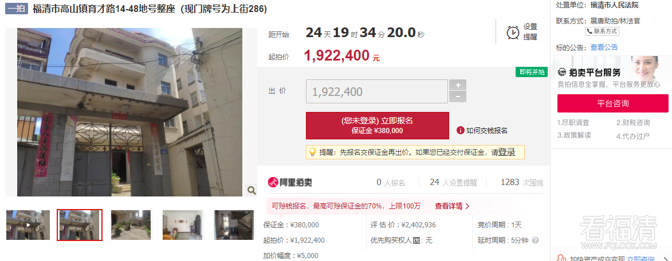Open the 查看公告 link

604,47
